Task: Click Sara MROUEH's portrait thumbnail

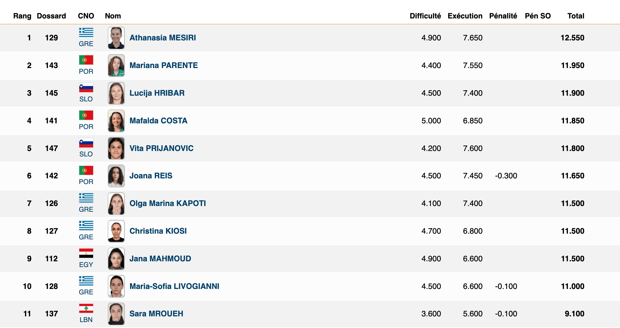Action: 116,314
